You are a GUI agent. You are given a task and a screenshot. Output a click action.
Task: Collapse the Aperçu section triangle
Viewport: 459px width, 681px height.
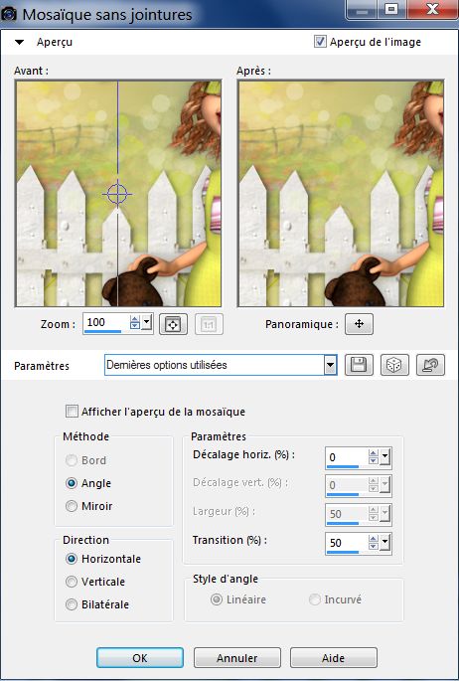click(20, 42)
